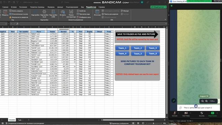The height and width of the screenshot is (125, 222).
Task: Click Unmute in Zoom toolbar
Action: (x=174, y=114)
